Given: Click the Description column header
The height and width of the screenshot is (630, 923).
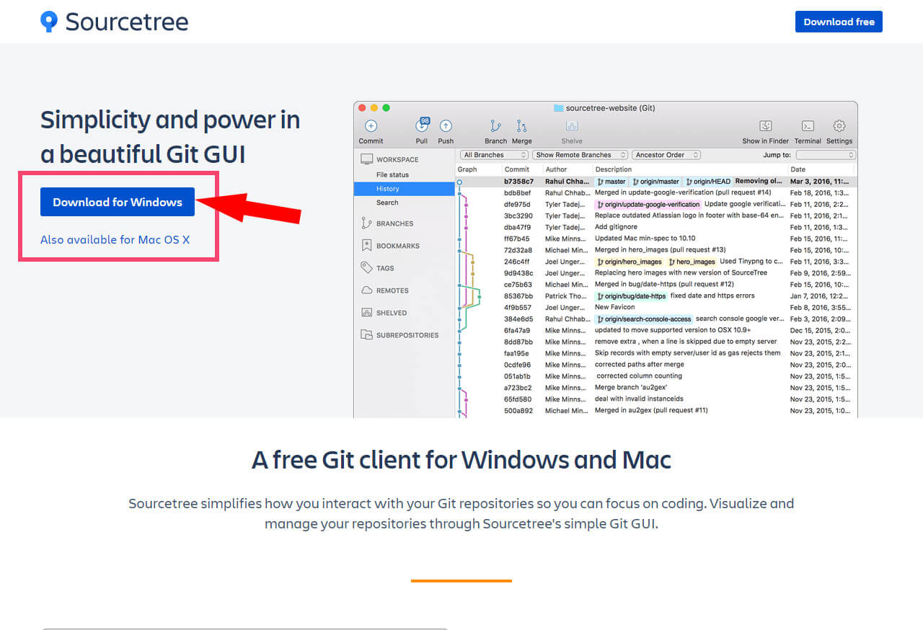Looking at the screenshot, I should tap(614, 169).
